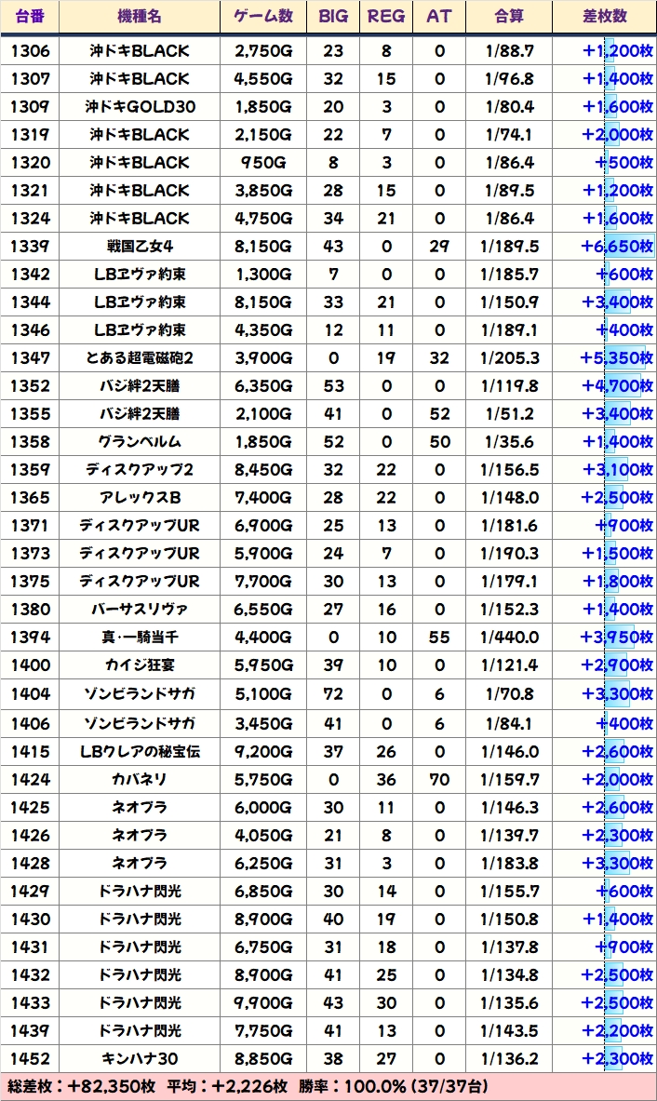Click the 沖ドキGOLD30 machine name
This screenshot has height=1101, width=657.
pyautogui.click(x=140, y=107)
